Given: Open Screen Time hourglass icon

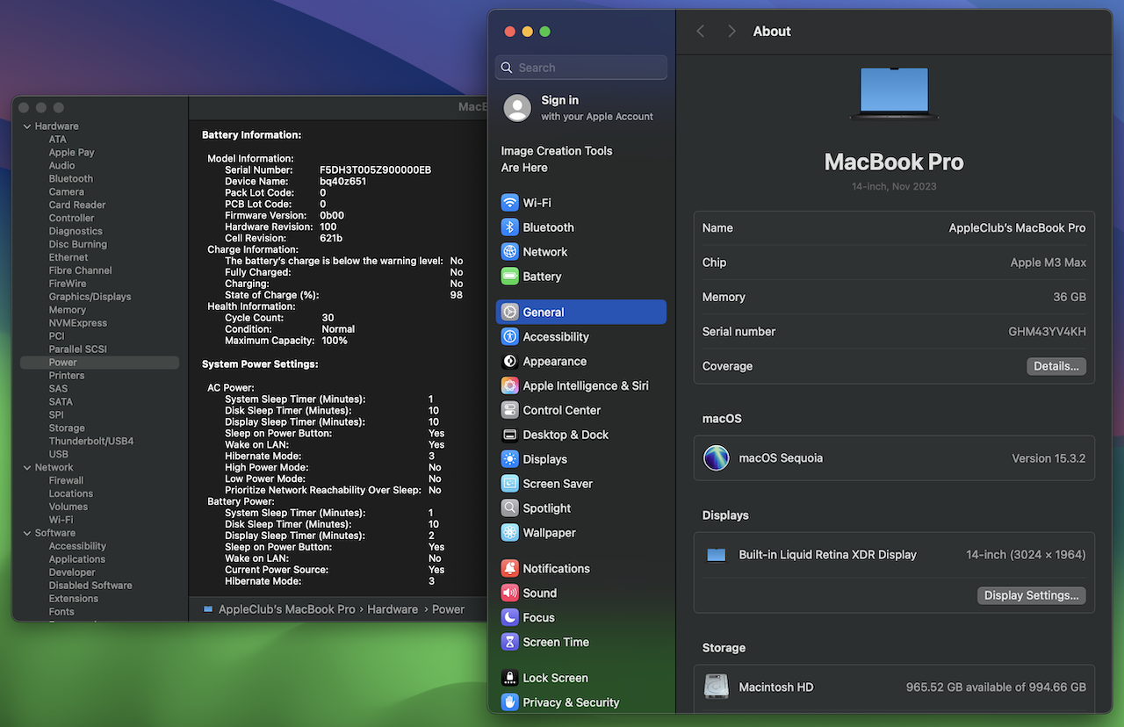Looking at the screenshot, I should (509, 642).
